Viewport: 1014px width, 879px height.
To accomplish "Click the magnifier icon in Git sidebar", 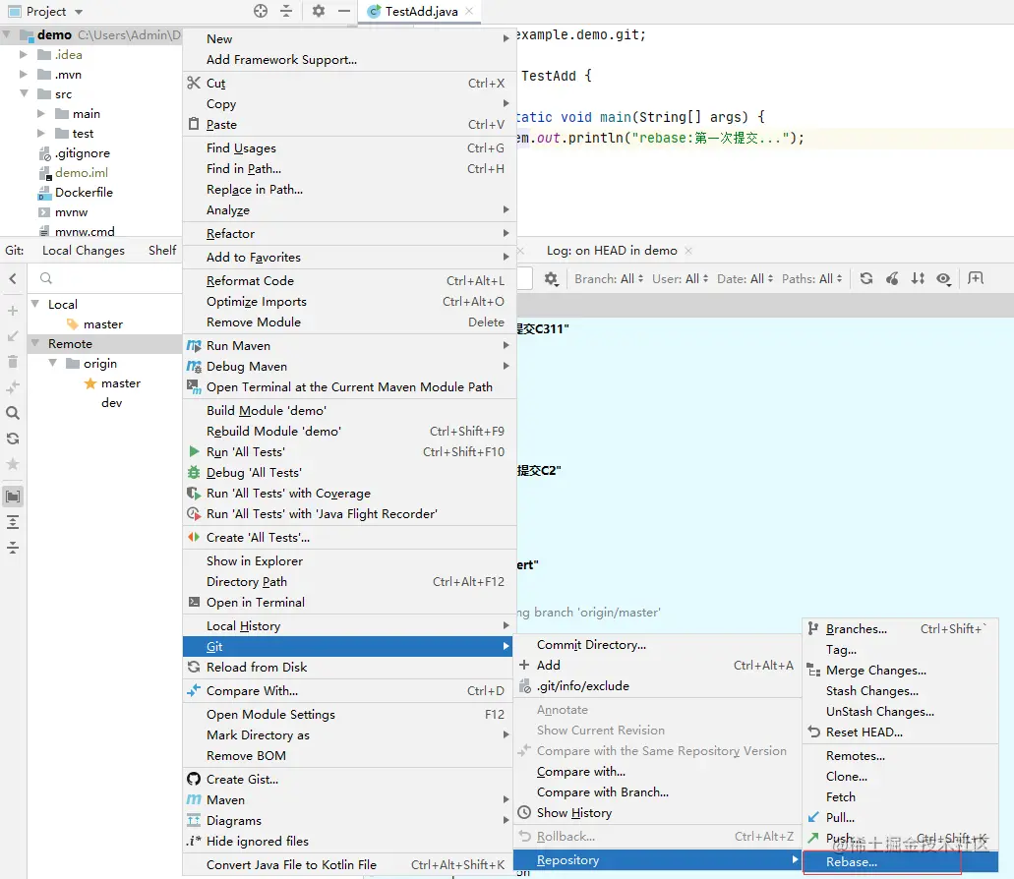I will tap(13, 413).
